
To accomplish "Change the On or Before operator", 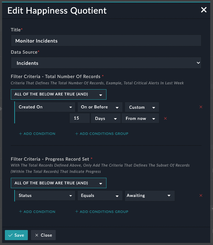I will (x=100, y=107).
